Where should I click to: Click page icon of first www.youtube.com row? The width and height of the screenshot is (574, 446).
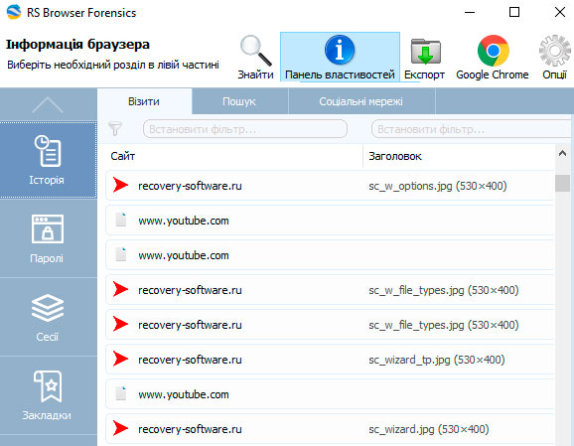(x=121, y=220)
